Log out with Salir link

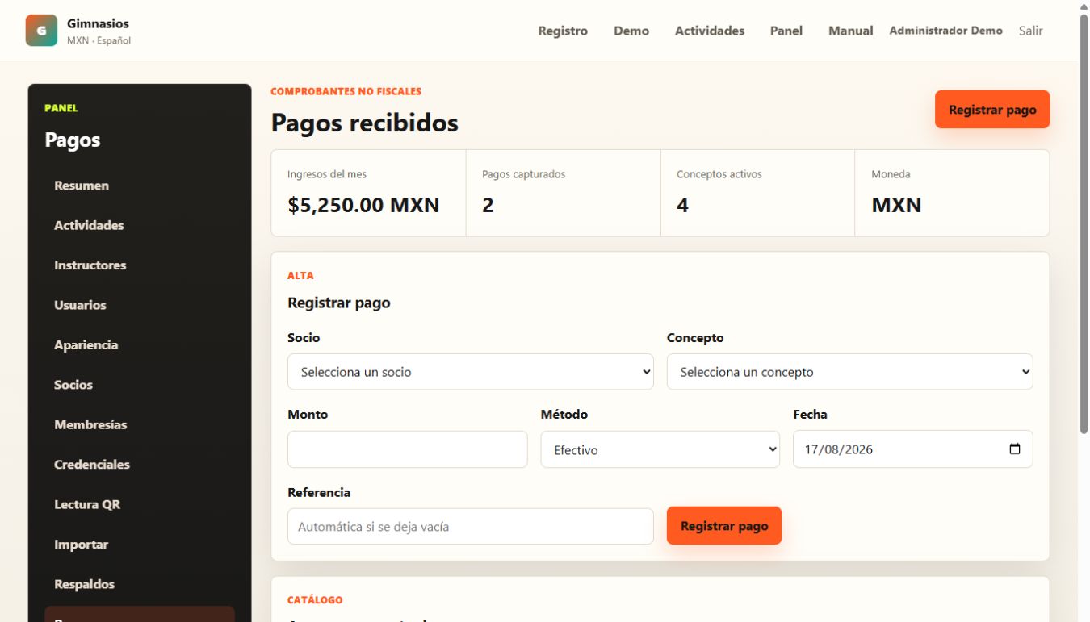pos(1031,31)
